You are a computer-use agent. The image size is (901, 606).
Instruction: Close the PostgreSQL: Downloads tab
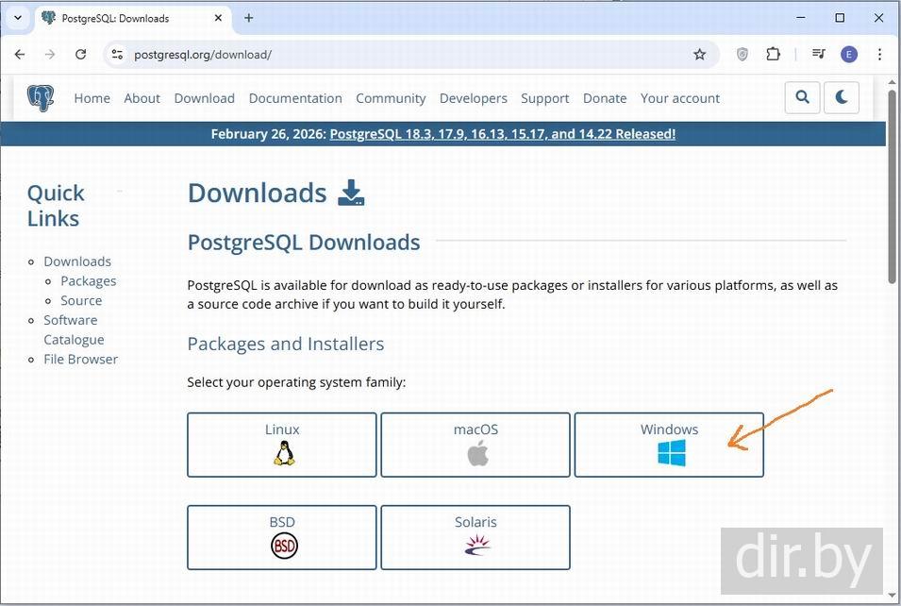tap(218, 18)
